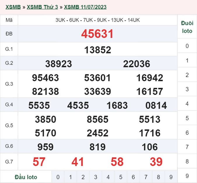Open the XSMB Thứ 3 link

[42, 7]
